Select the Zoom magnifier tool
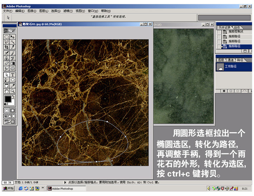 (13, 91)
